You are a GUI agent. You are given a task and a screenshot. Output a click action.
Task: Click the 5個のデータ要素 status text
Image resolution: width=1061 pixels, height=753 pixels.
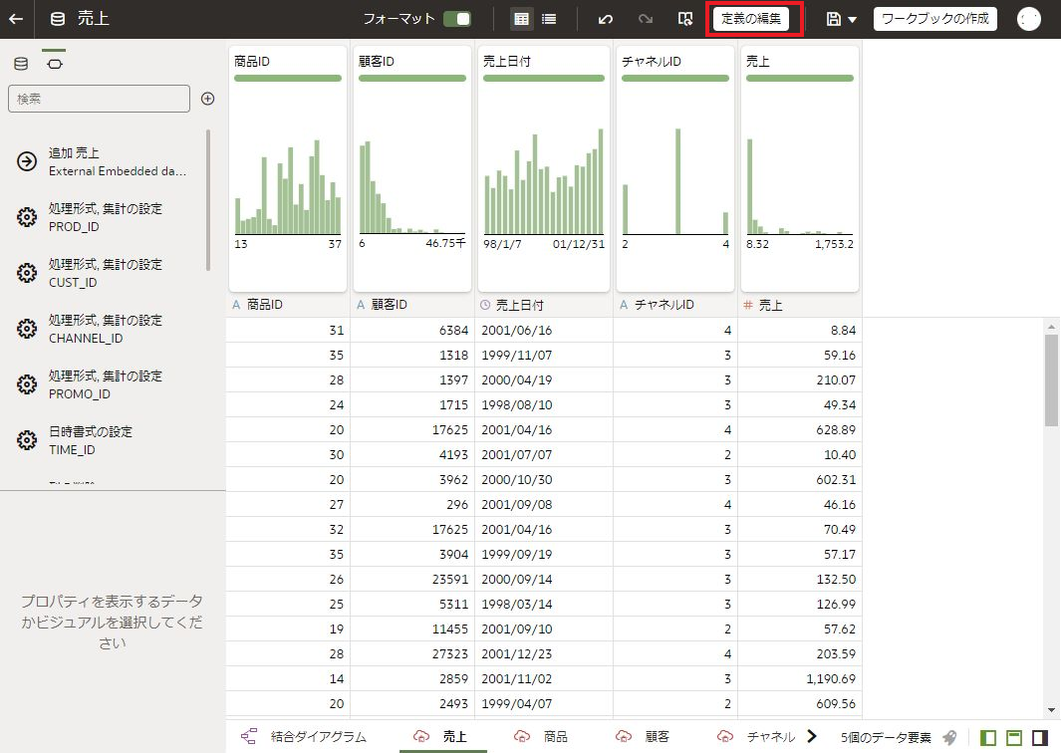(886, 737)
